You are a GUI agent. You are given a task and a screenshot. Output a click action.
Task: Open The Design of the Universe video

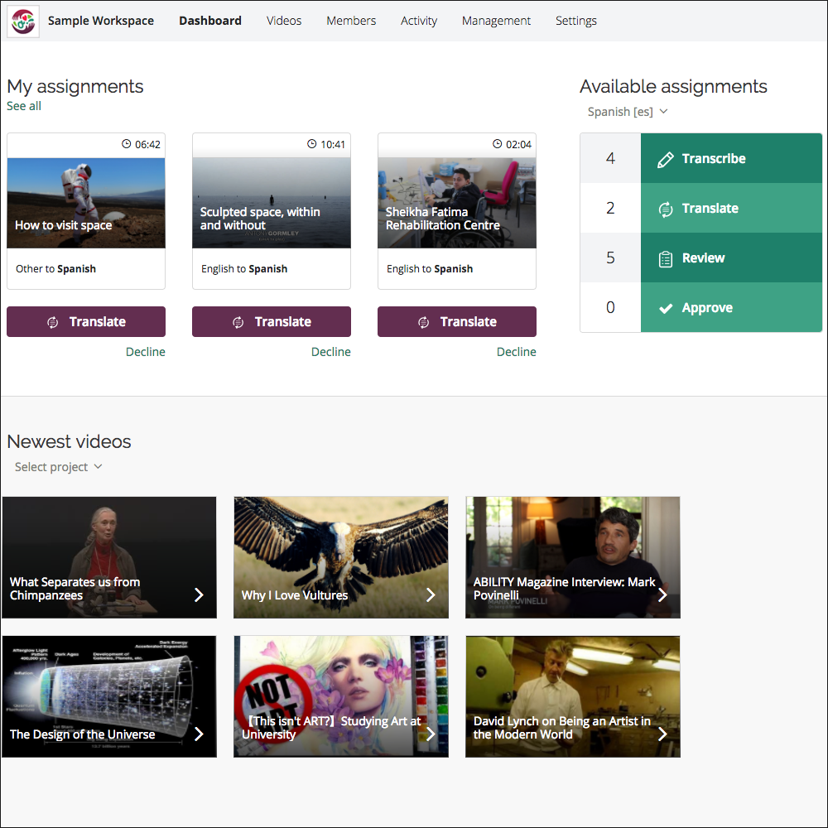pos(109,696)
